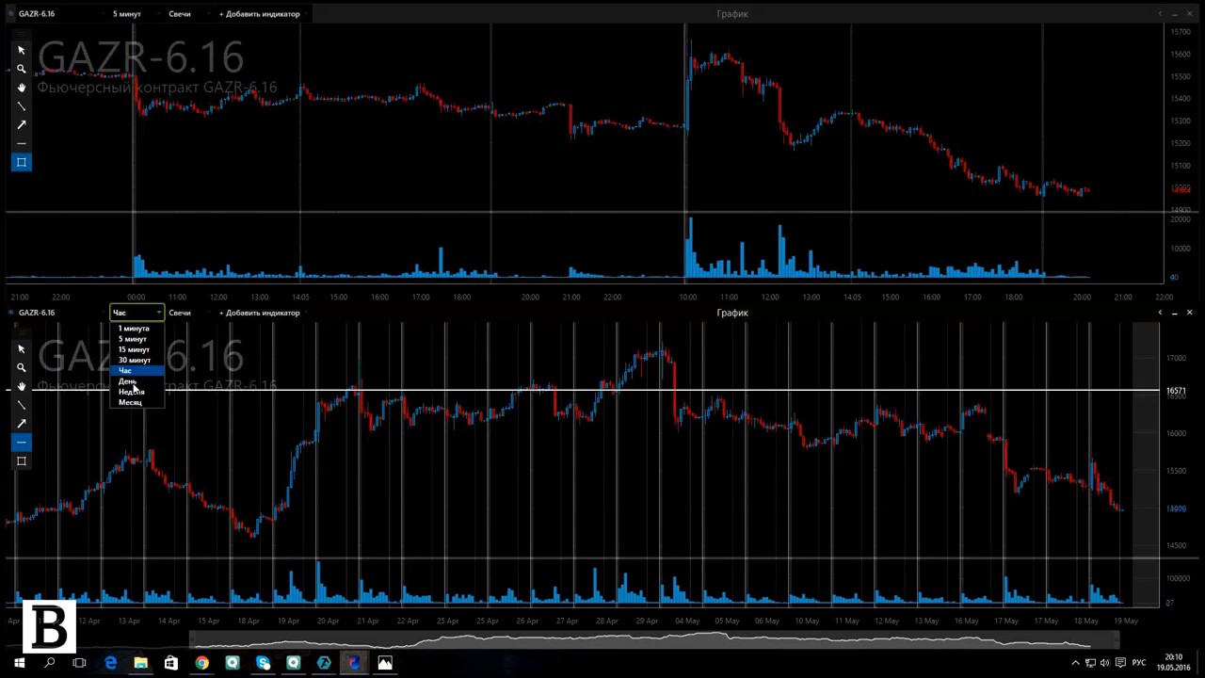Image resolution: width=1205 pixels, height=678 pixels.
Task: Click the РУС language indicator in tray
Action: point(1139,663)
